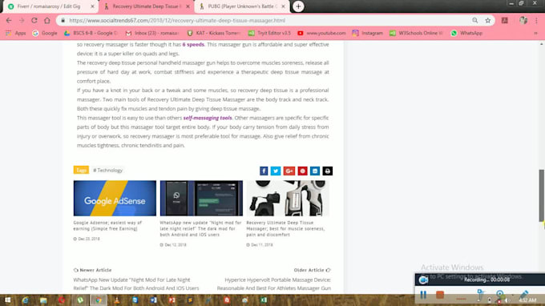Stop the screen recording

click(440, 295)
